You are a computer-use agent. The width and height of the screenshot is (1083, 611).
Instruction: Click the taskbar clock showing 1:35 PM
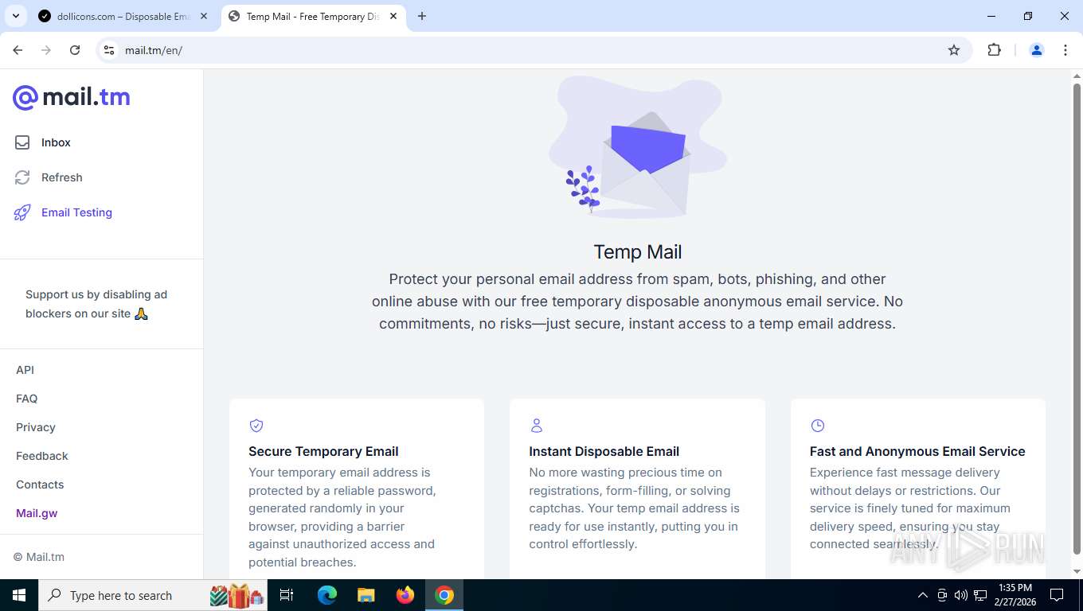pyautogui.click(x=1015, y=595)
